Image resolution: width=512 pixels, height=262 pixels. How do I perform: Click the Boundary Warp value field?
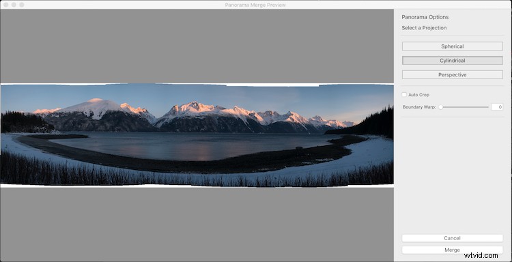tap(497, 107)
